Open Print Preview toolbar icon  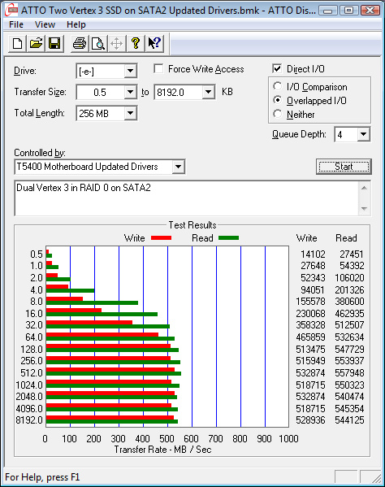click(98, 43)
